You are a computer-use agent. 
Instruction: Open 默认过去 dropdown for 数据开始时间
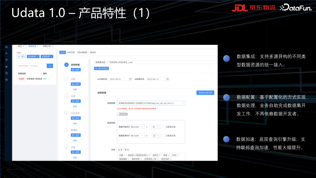click(137, 127)
